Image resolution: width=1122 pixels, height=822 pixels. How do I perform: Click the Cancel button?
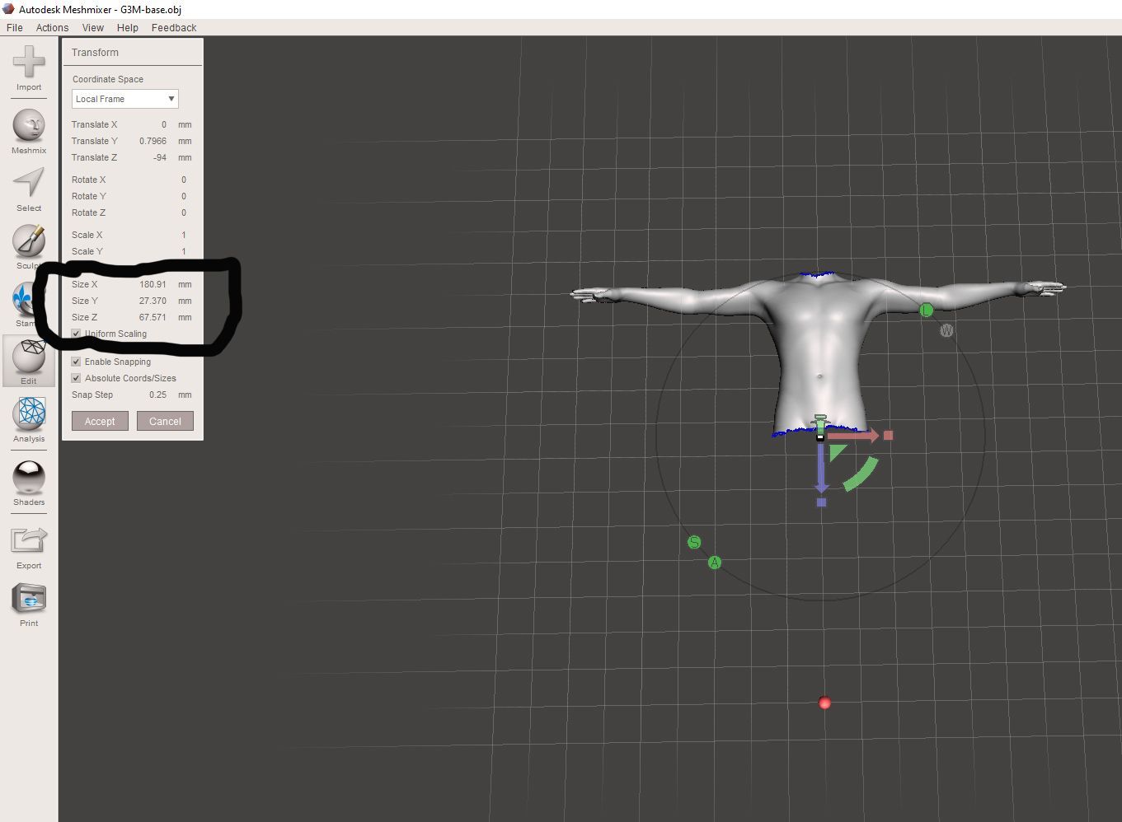[x=165, y=421]
